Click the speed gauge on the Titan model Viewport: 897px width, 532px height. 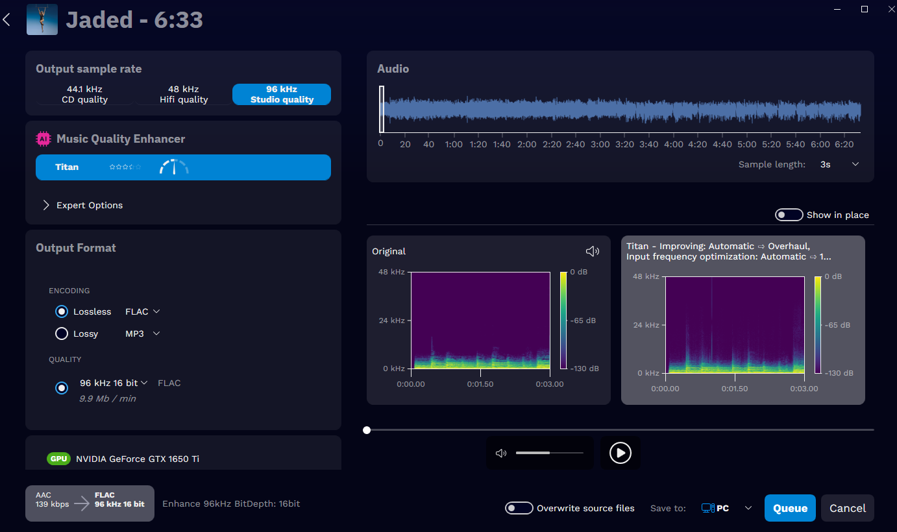[x=173, y=166]
